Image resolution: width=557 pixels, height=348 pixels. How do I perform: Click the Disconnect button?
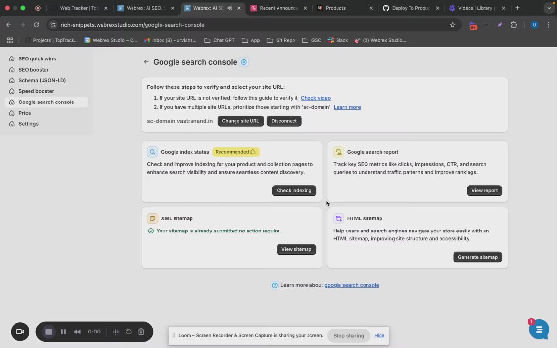(284, 121)
